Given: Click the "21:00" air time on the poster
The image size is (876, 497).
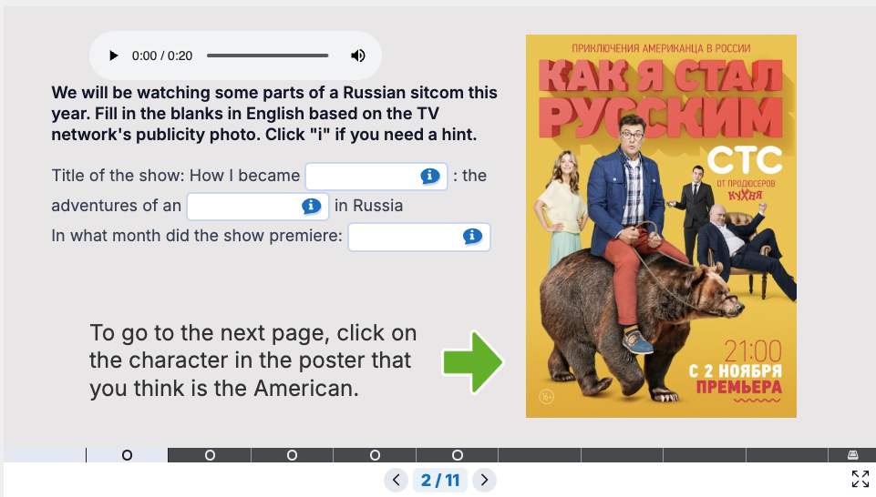Looking at the screenshot, I should pyautogui.click(x=753, y=351).
